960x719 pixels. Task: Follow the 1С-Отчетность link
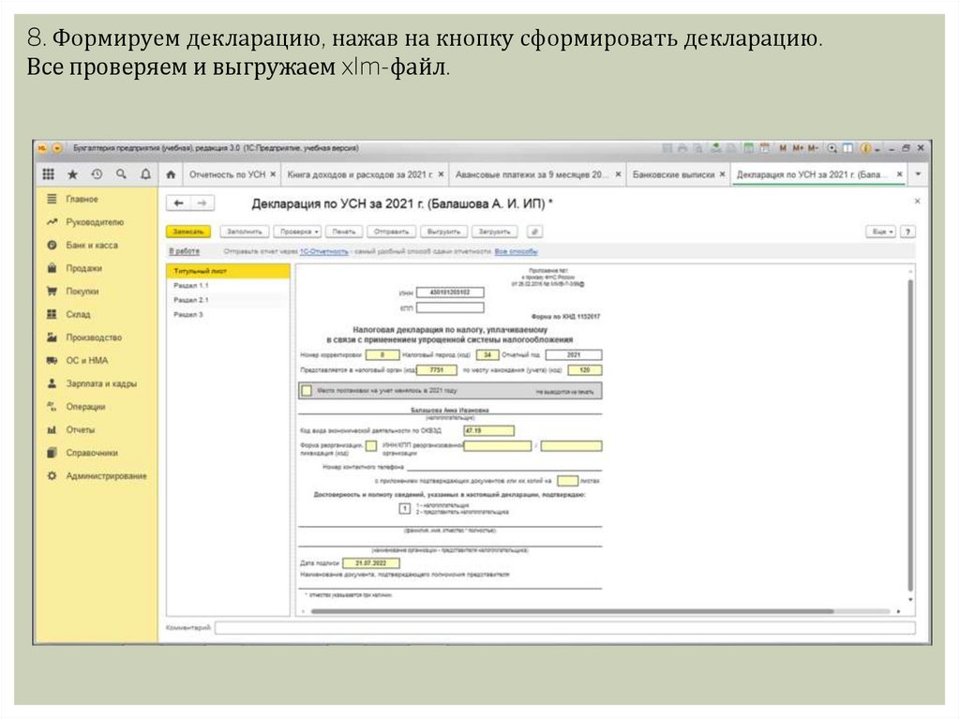click(x=326, y=251)
